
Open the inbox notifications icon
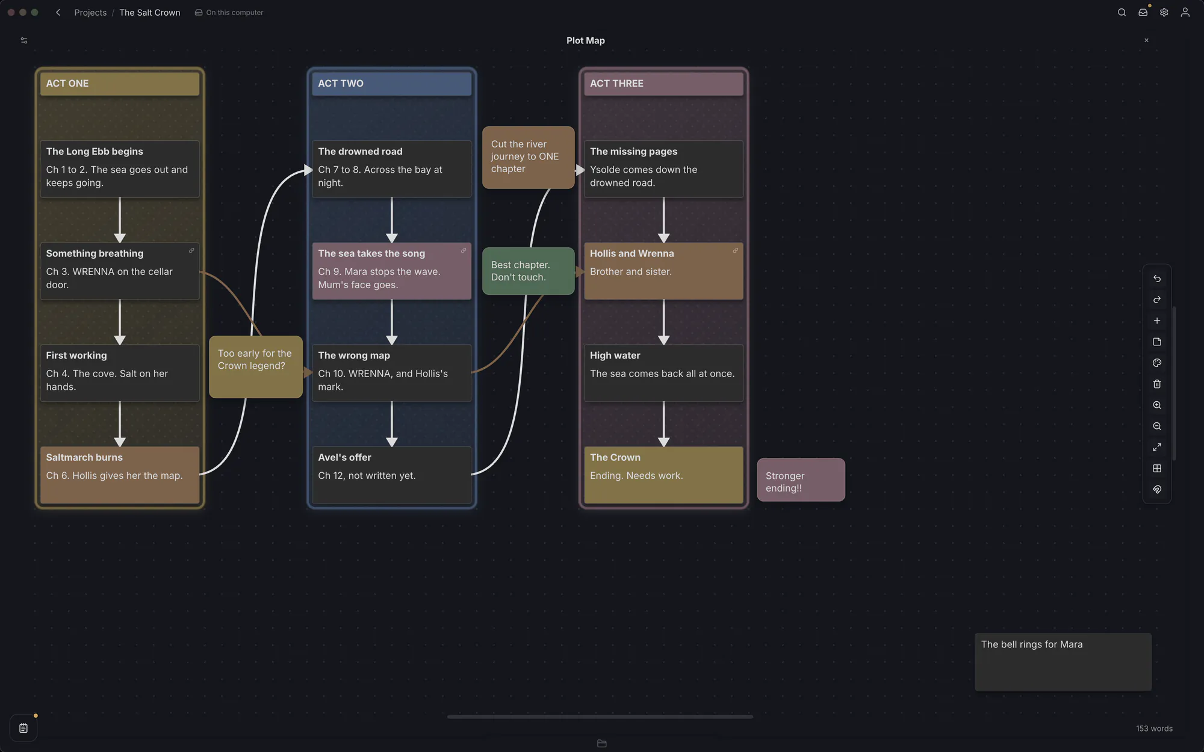coord(1143,12)
